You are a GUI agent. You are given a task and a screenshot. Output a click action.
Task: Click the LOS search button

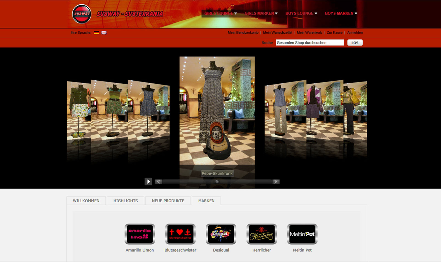point(355,43)
